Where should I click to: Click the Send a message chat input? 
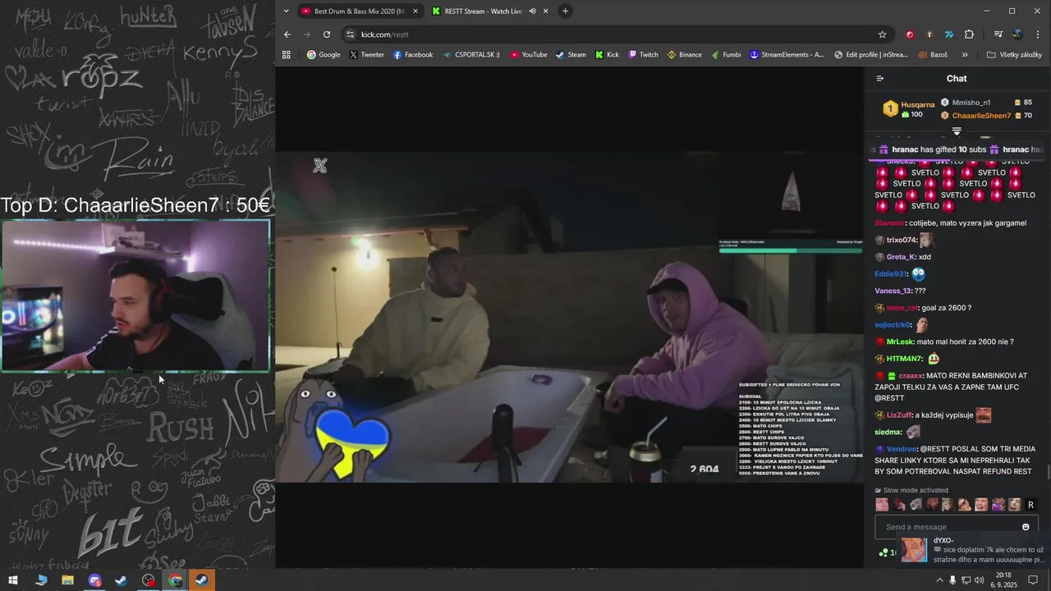tap(948, 527)
